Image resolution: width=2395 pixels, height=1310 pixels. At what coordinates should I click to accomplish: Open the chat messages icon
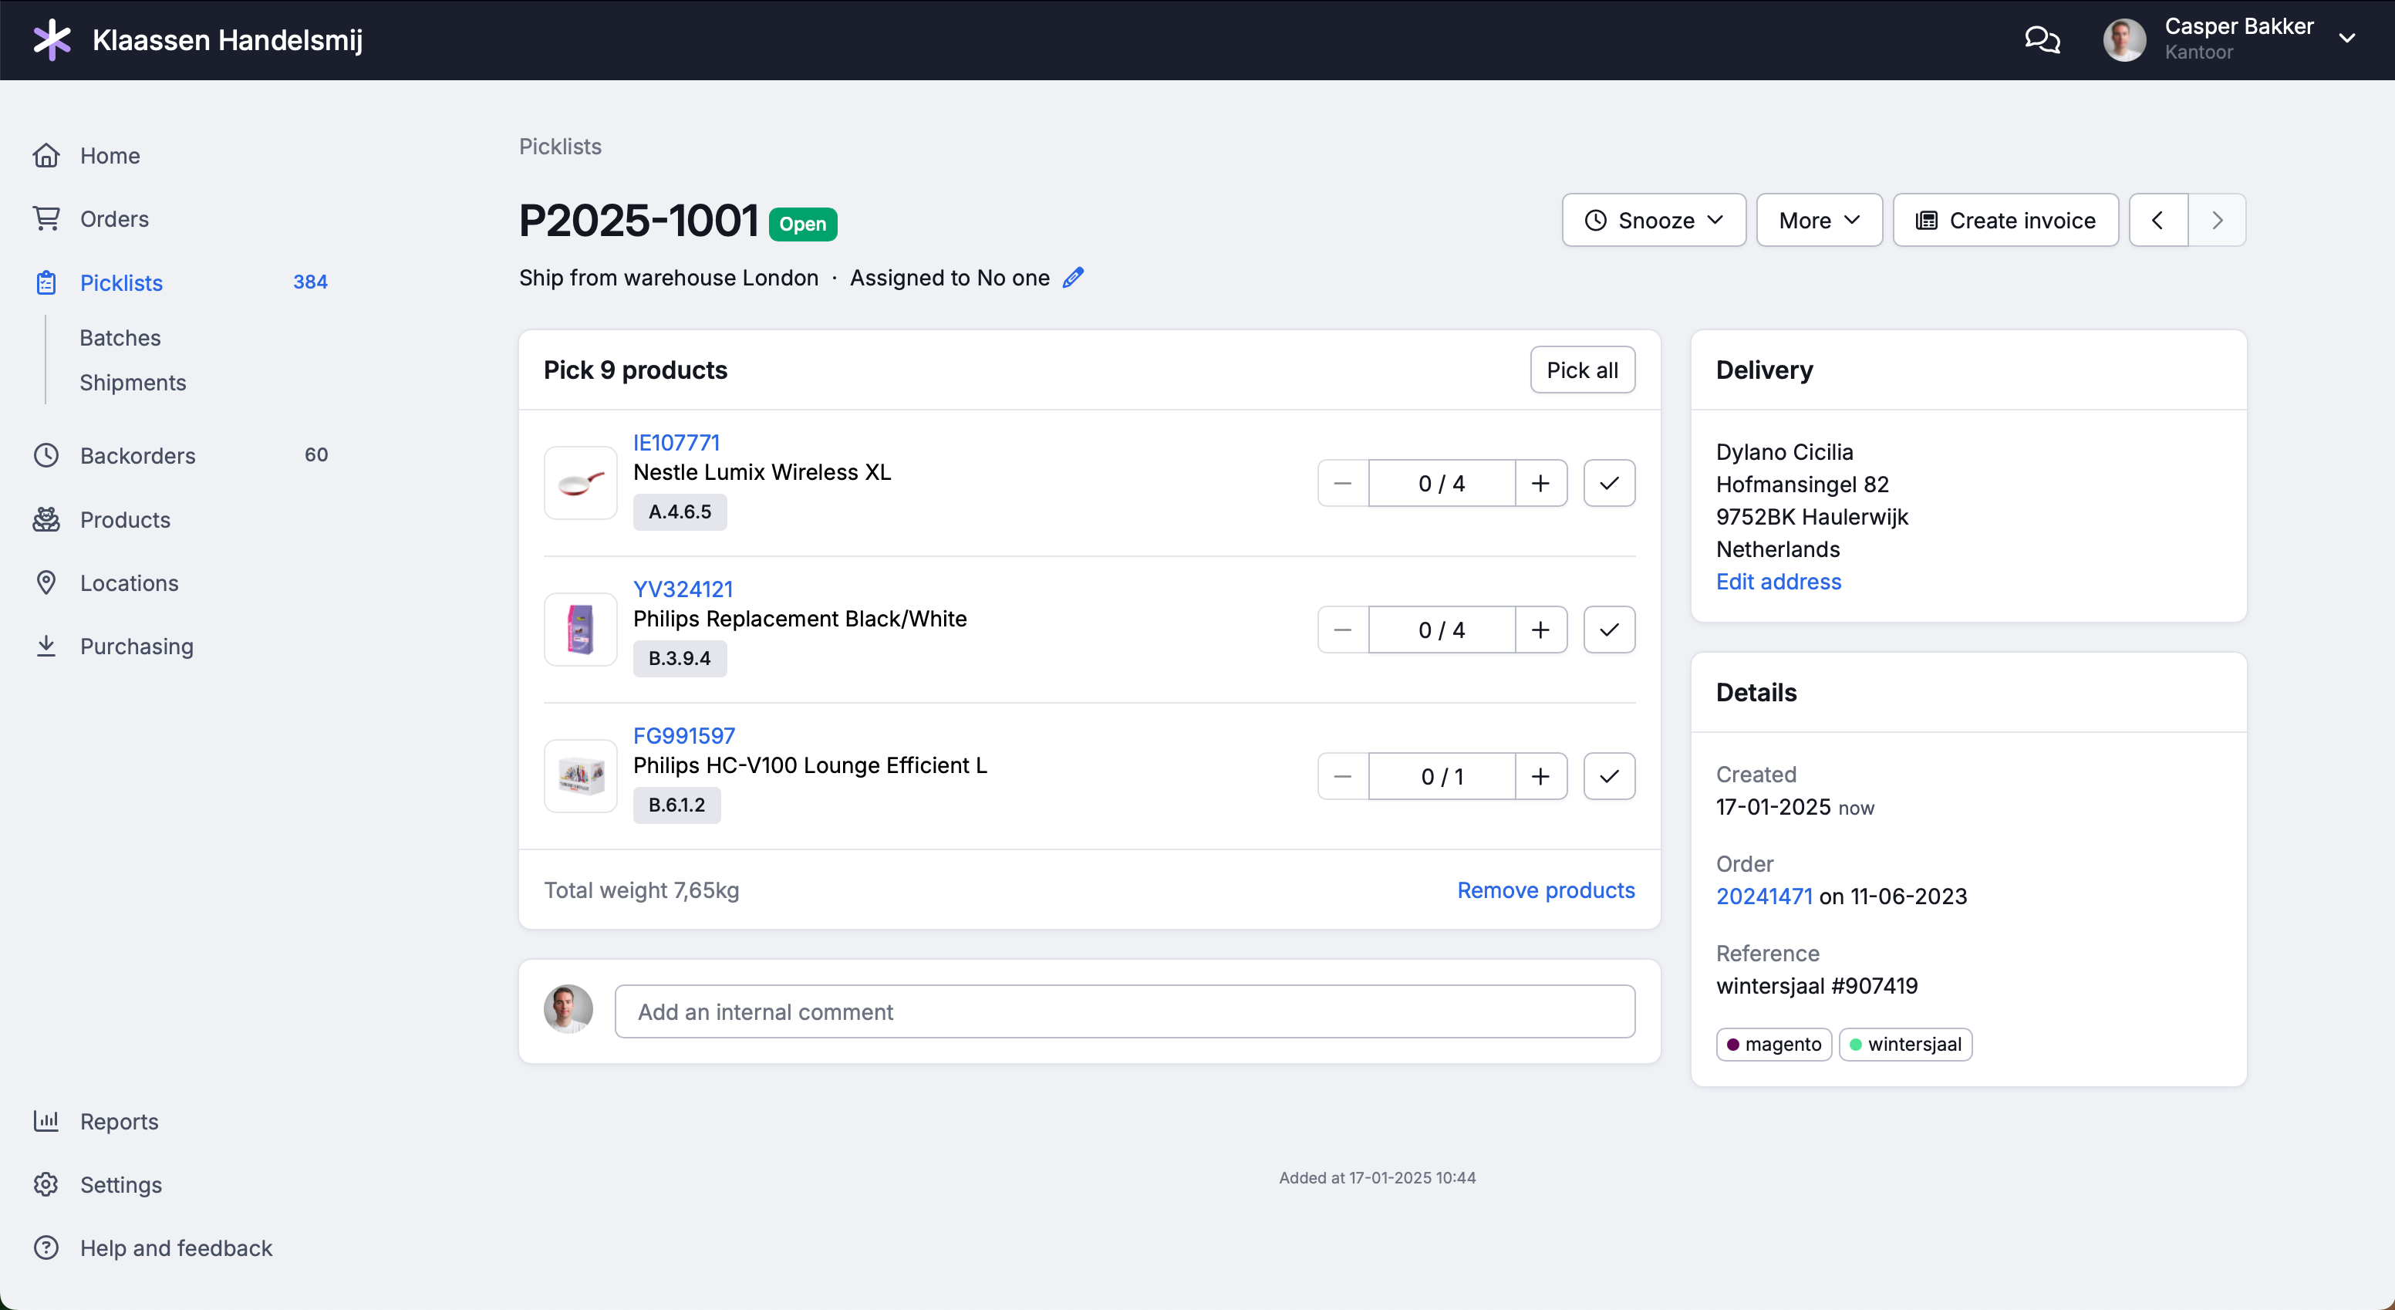coord(2042,39)
